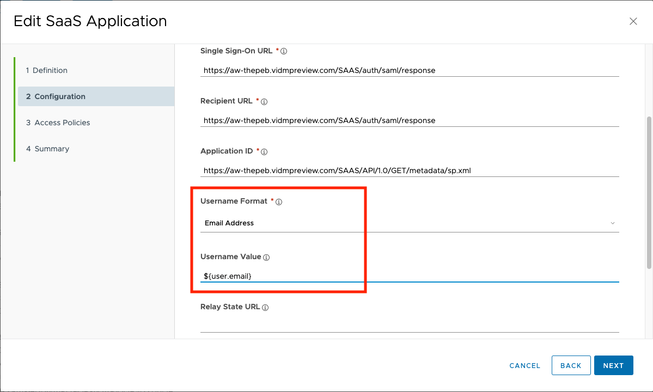This screenshot has height=392, width=653.
Task: Click info icon beside Recipient URL label
Action: click(x=264, y=101)
